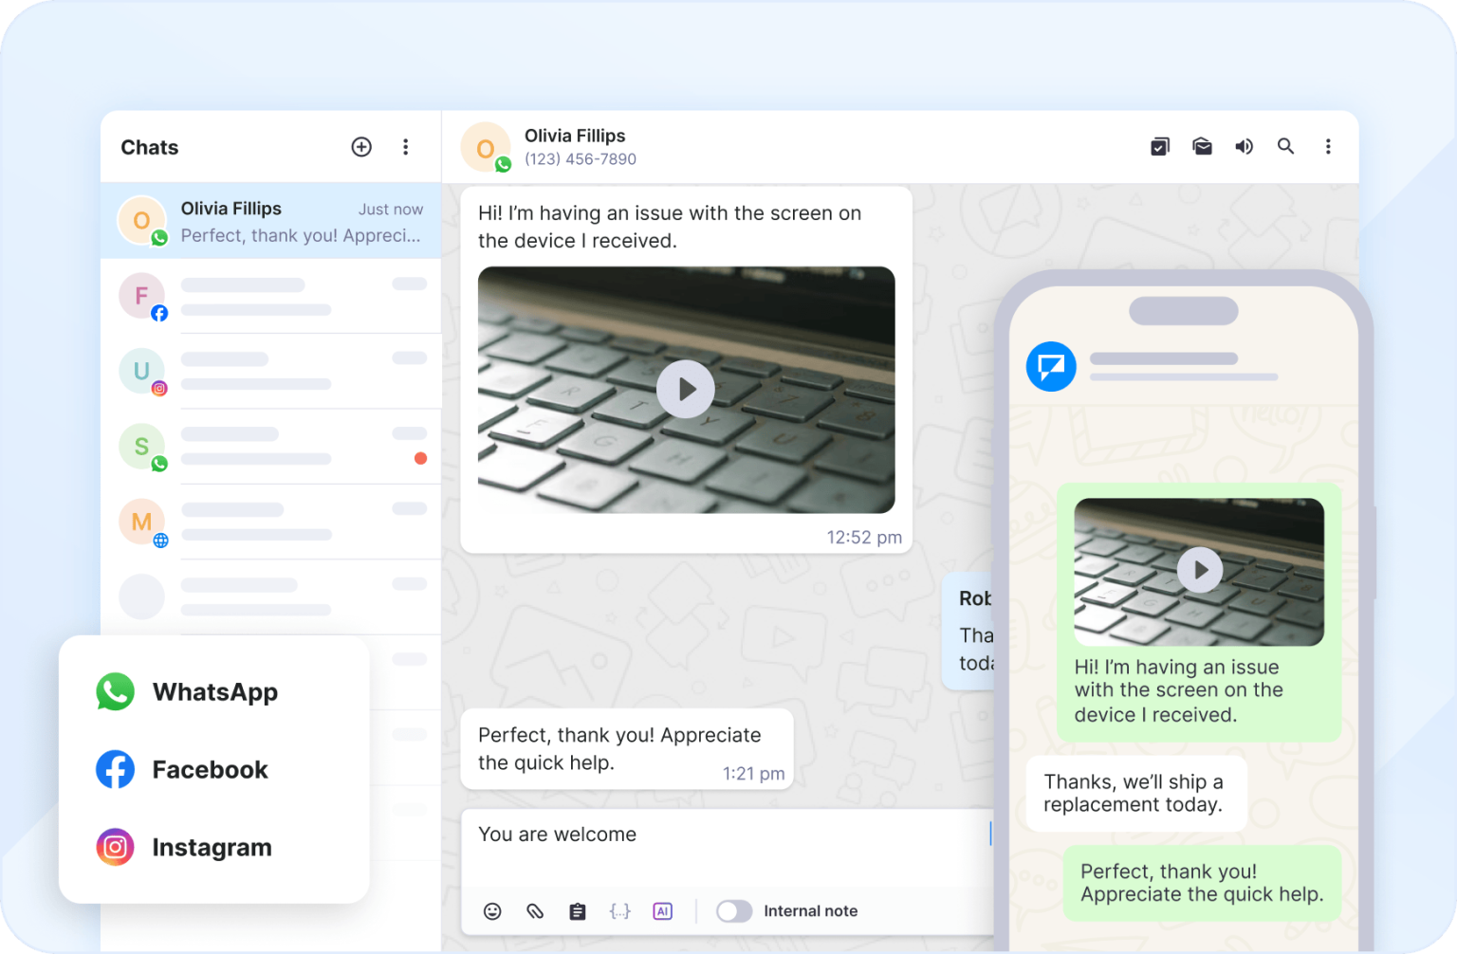Viewport: 1457px width, 954px height.
Task: Mark conversation unread using the envelope icon
Action: pyautogui.click(x=1202, y=146)
